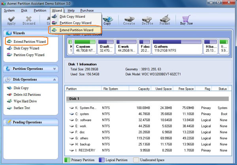Select the E:work partition block in disk map
This screenshot has width=237, height=165.
tap(126, 46)
